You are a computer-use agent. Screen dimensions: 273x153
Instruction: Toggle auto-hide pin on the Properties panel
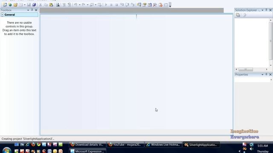coord(266,74)
